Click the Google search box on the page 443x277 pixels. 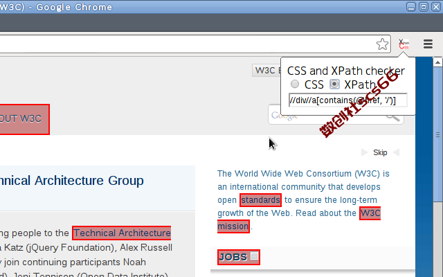click(x=336, y=115)
